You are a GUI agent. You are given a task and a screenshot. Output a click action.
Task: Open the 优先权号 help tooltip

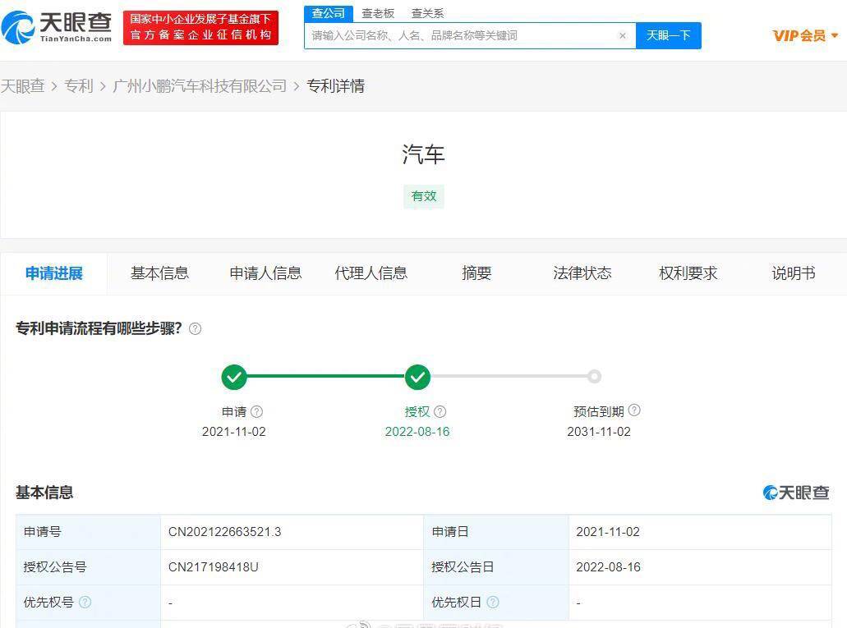(85, 602)
